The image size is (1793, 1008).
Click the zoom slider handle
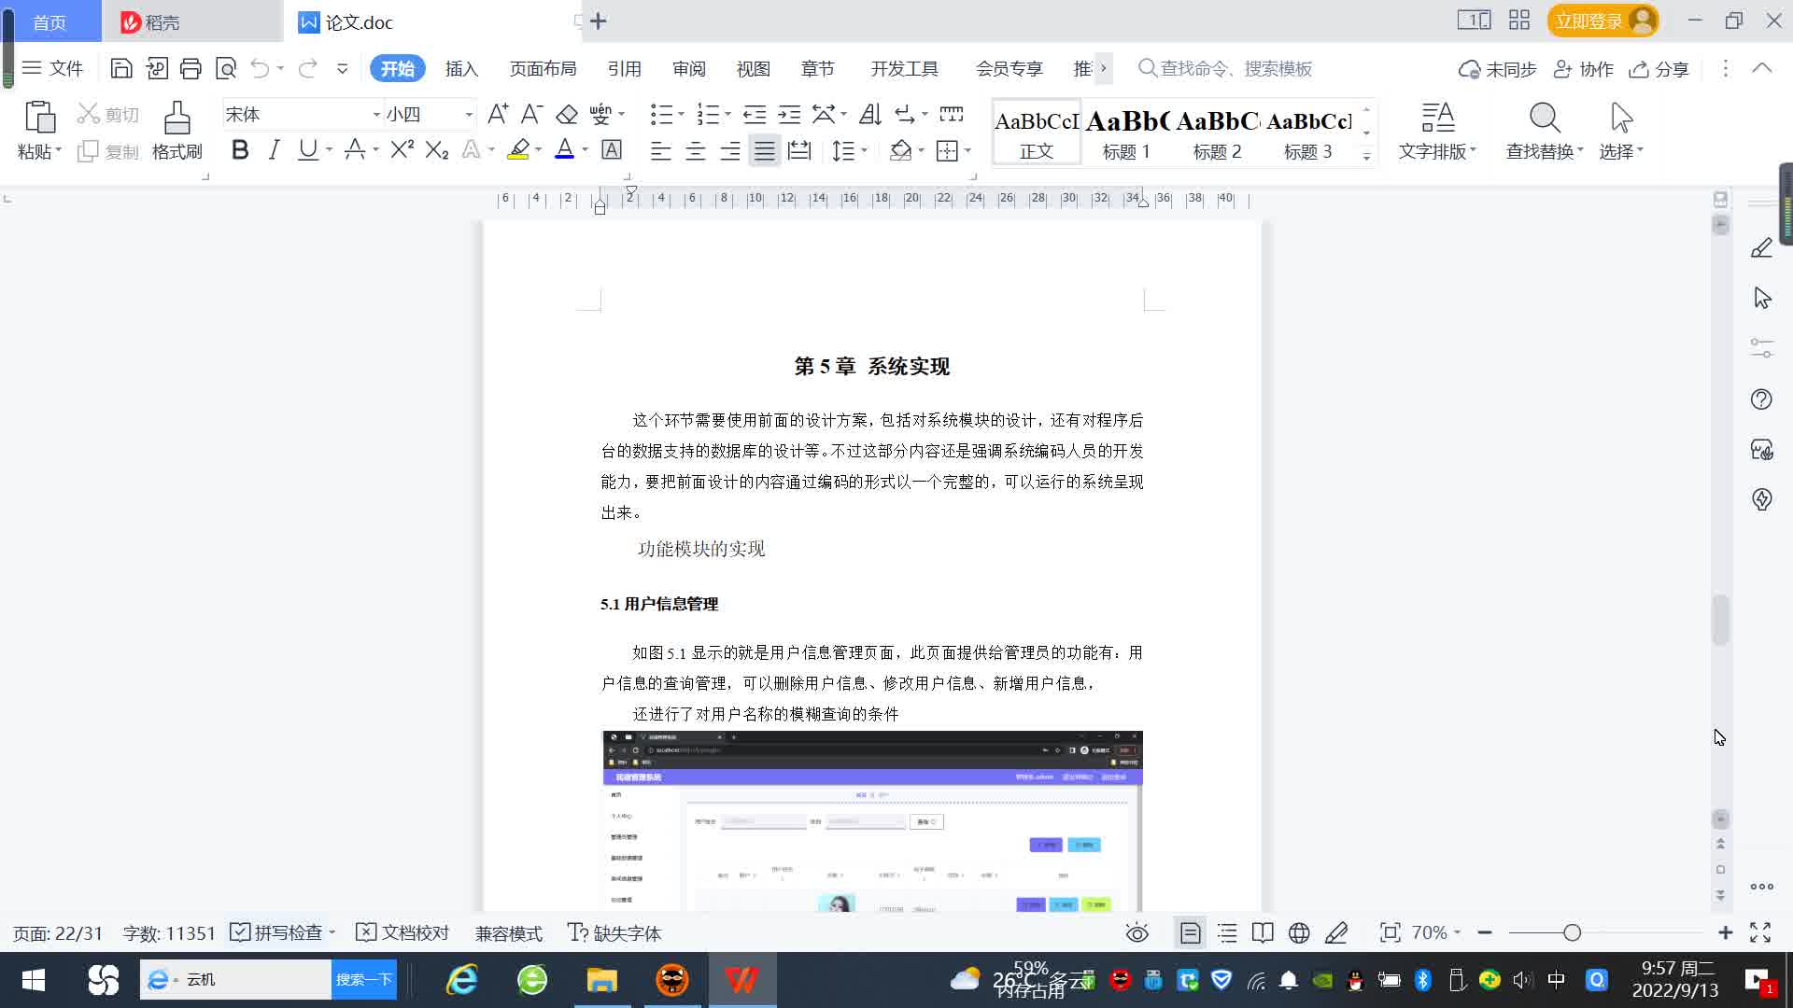[1572, 932]
